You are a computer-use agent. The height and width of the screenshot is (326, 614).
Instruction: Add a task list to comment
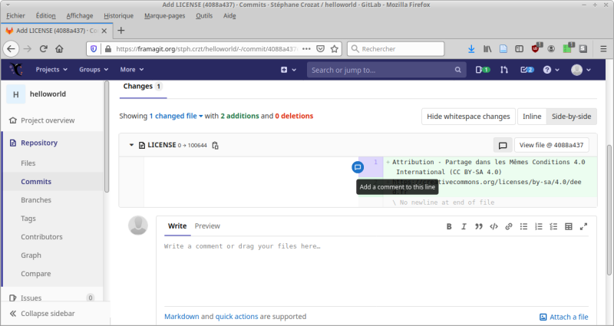pos(553,226)
